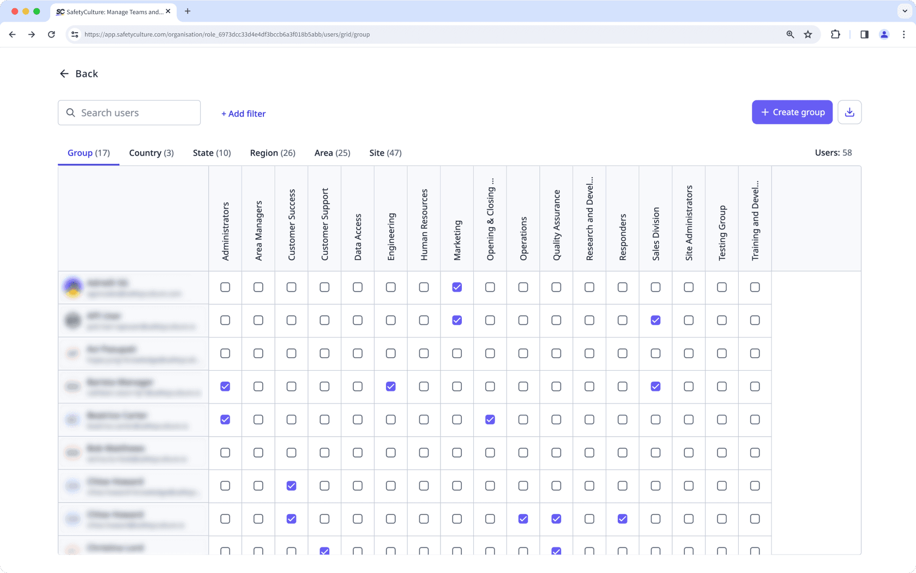Uncheck the Sales Division checkbox in the second row
The width and height of the screenshot is (916, 573).
pyautogui.click(x=655, y=321)
